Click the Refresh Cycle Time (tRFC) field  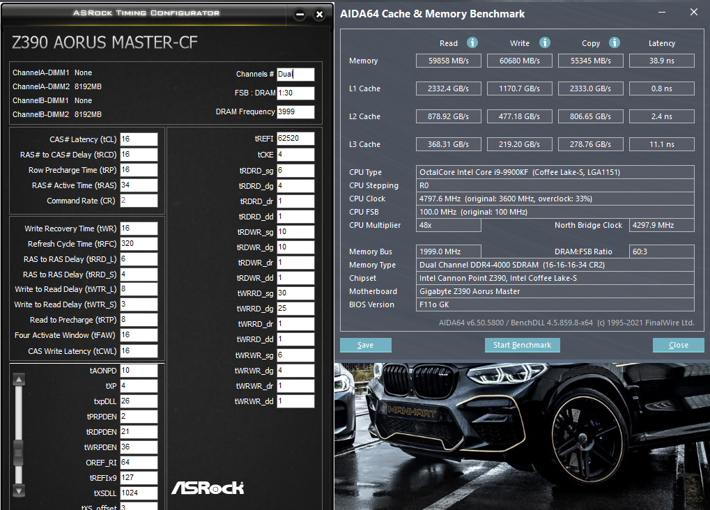[x=139, y=244]
